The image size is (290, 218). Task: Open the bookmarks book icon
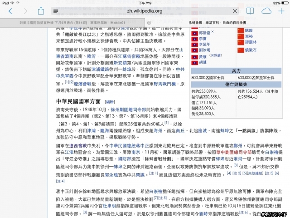point(250,11)
